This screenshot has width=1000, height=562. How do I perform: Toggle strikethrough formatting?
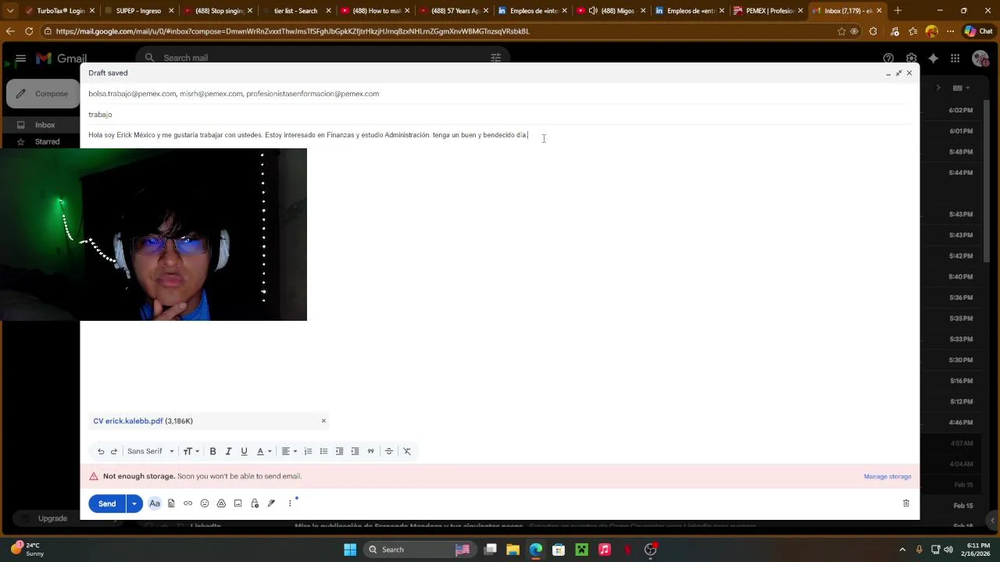click(x=388, y=451)
